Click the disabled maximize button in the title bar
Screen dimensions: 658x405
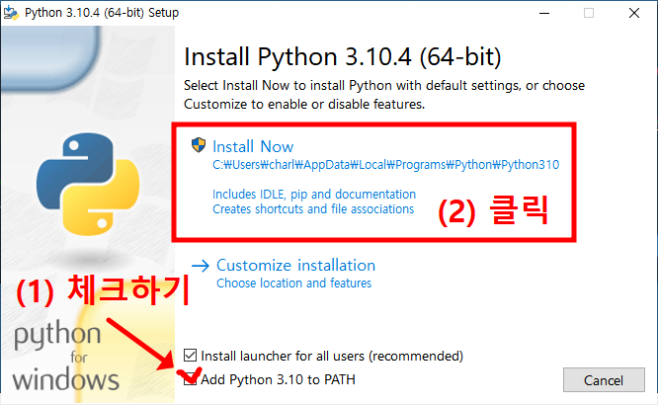pyautogui.click(x=589, y=13)
